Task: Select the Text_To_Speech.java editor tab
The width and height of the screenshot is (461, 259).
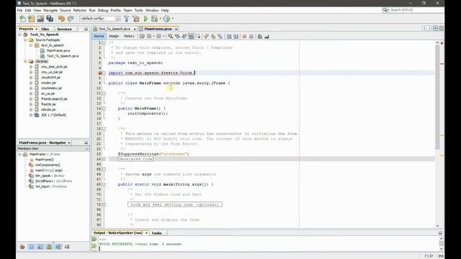Action: point(114,29)
